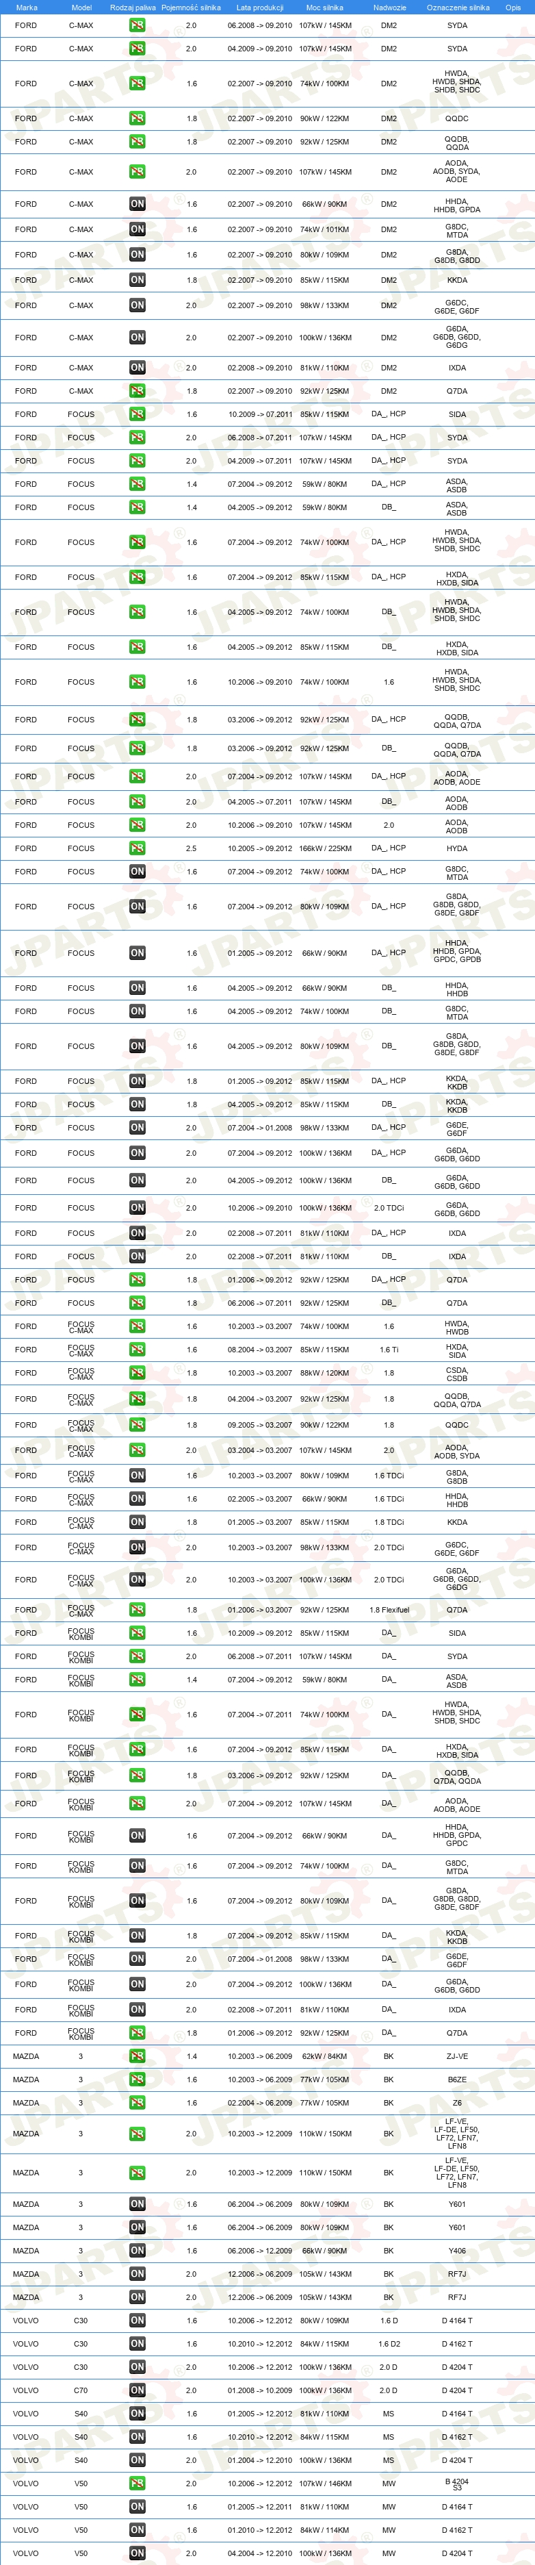Screen dimensions: 535x2565
Task: Click ON icon in Volvo S40 84kW row
Action: [x=138, y=2436]
